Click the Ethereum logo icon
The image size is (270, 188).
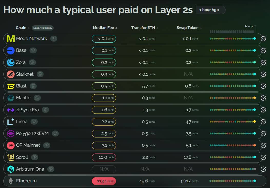coord(11,181)
